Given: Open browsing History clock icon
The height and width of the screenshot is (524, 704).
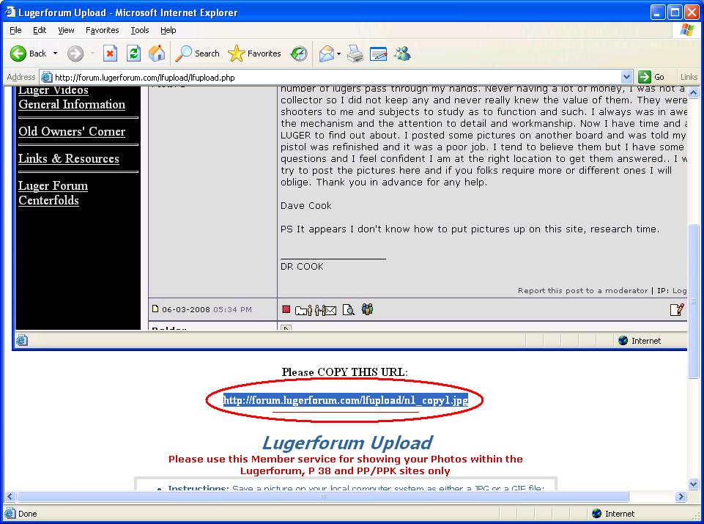Looking at the screenshot, I should coord(299,54).
